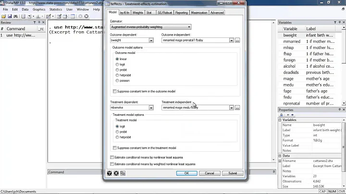Open the Do-file Editor toolbar icon
The image size is (346, 194).
pyautogui.click(x=49, y=16)
